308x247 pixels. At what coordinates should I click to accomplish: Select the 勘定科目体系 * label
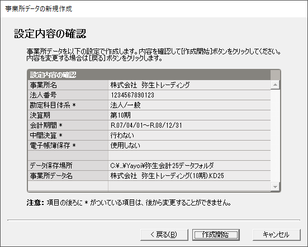pyautogui.click(x=53, y=105)
